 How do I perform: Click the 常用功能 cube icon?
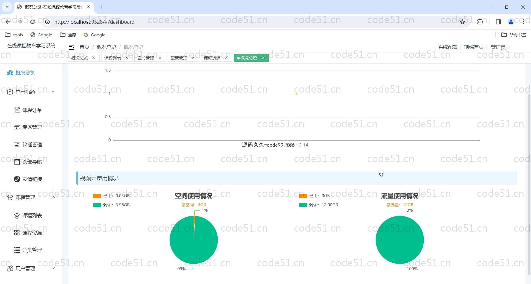pyautogui.click(x=10, y=92)
